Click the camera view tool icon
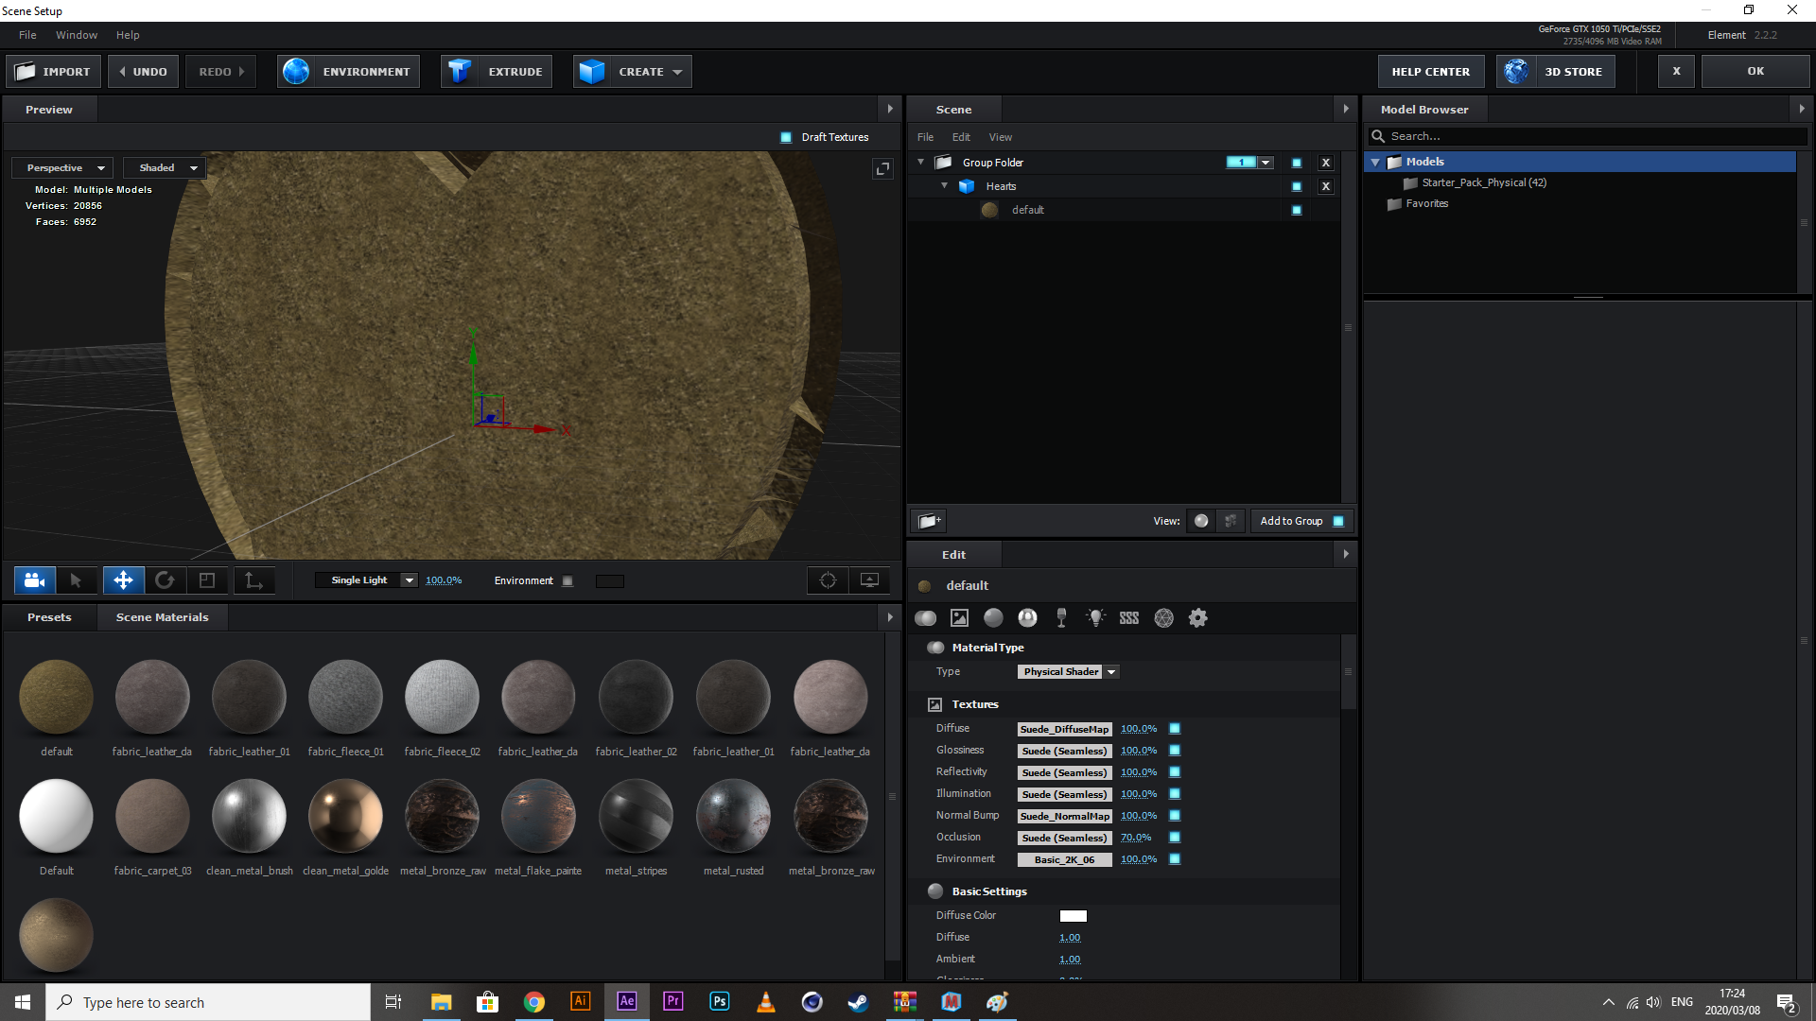The width and height of the screenshot is (1816, 1021). click(x=35, y=580)
